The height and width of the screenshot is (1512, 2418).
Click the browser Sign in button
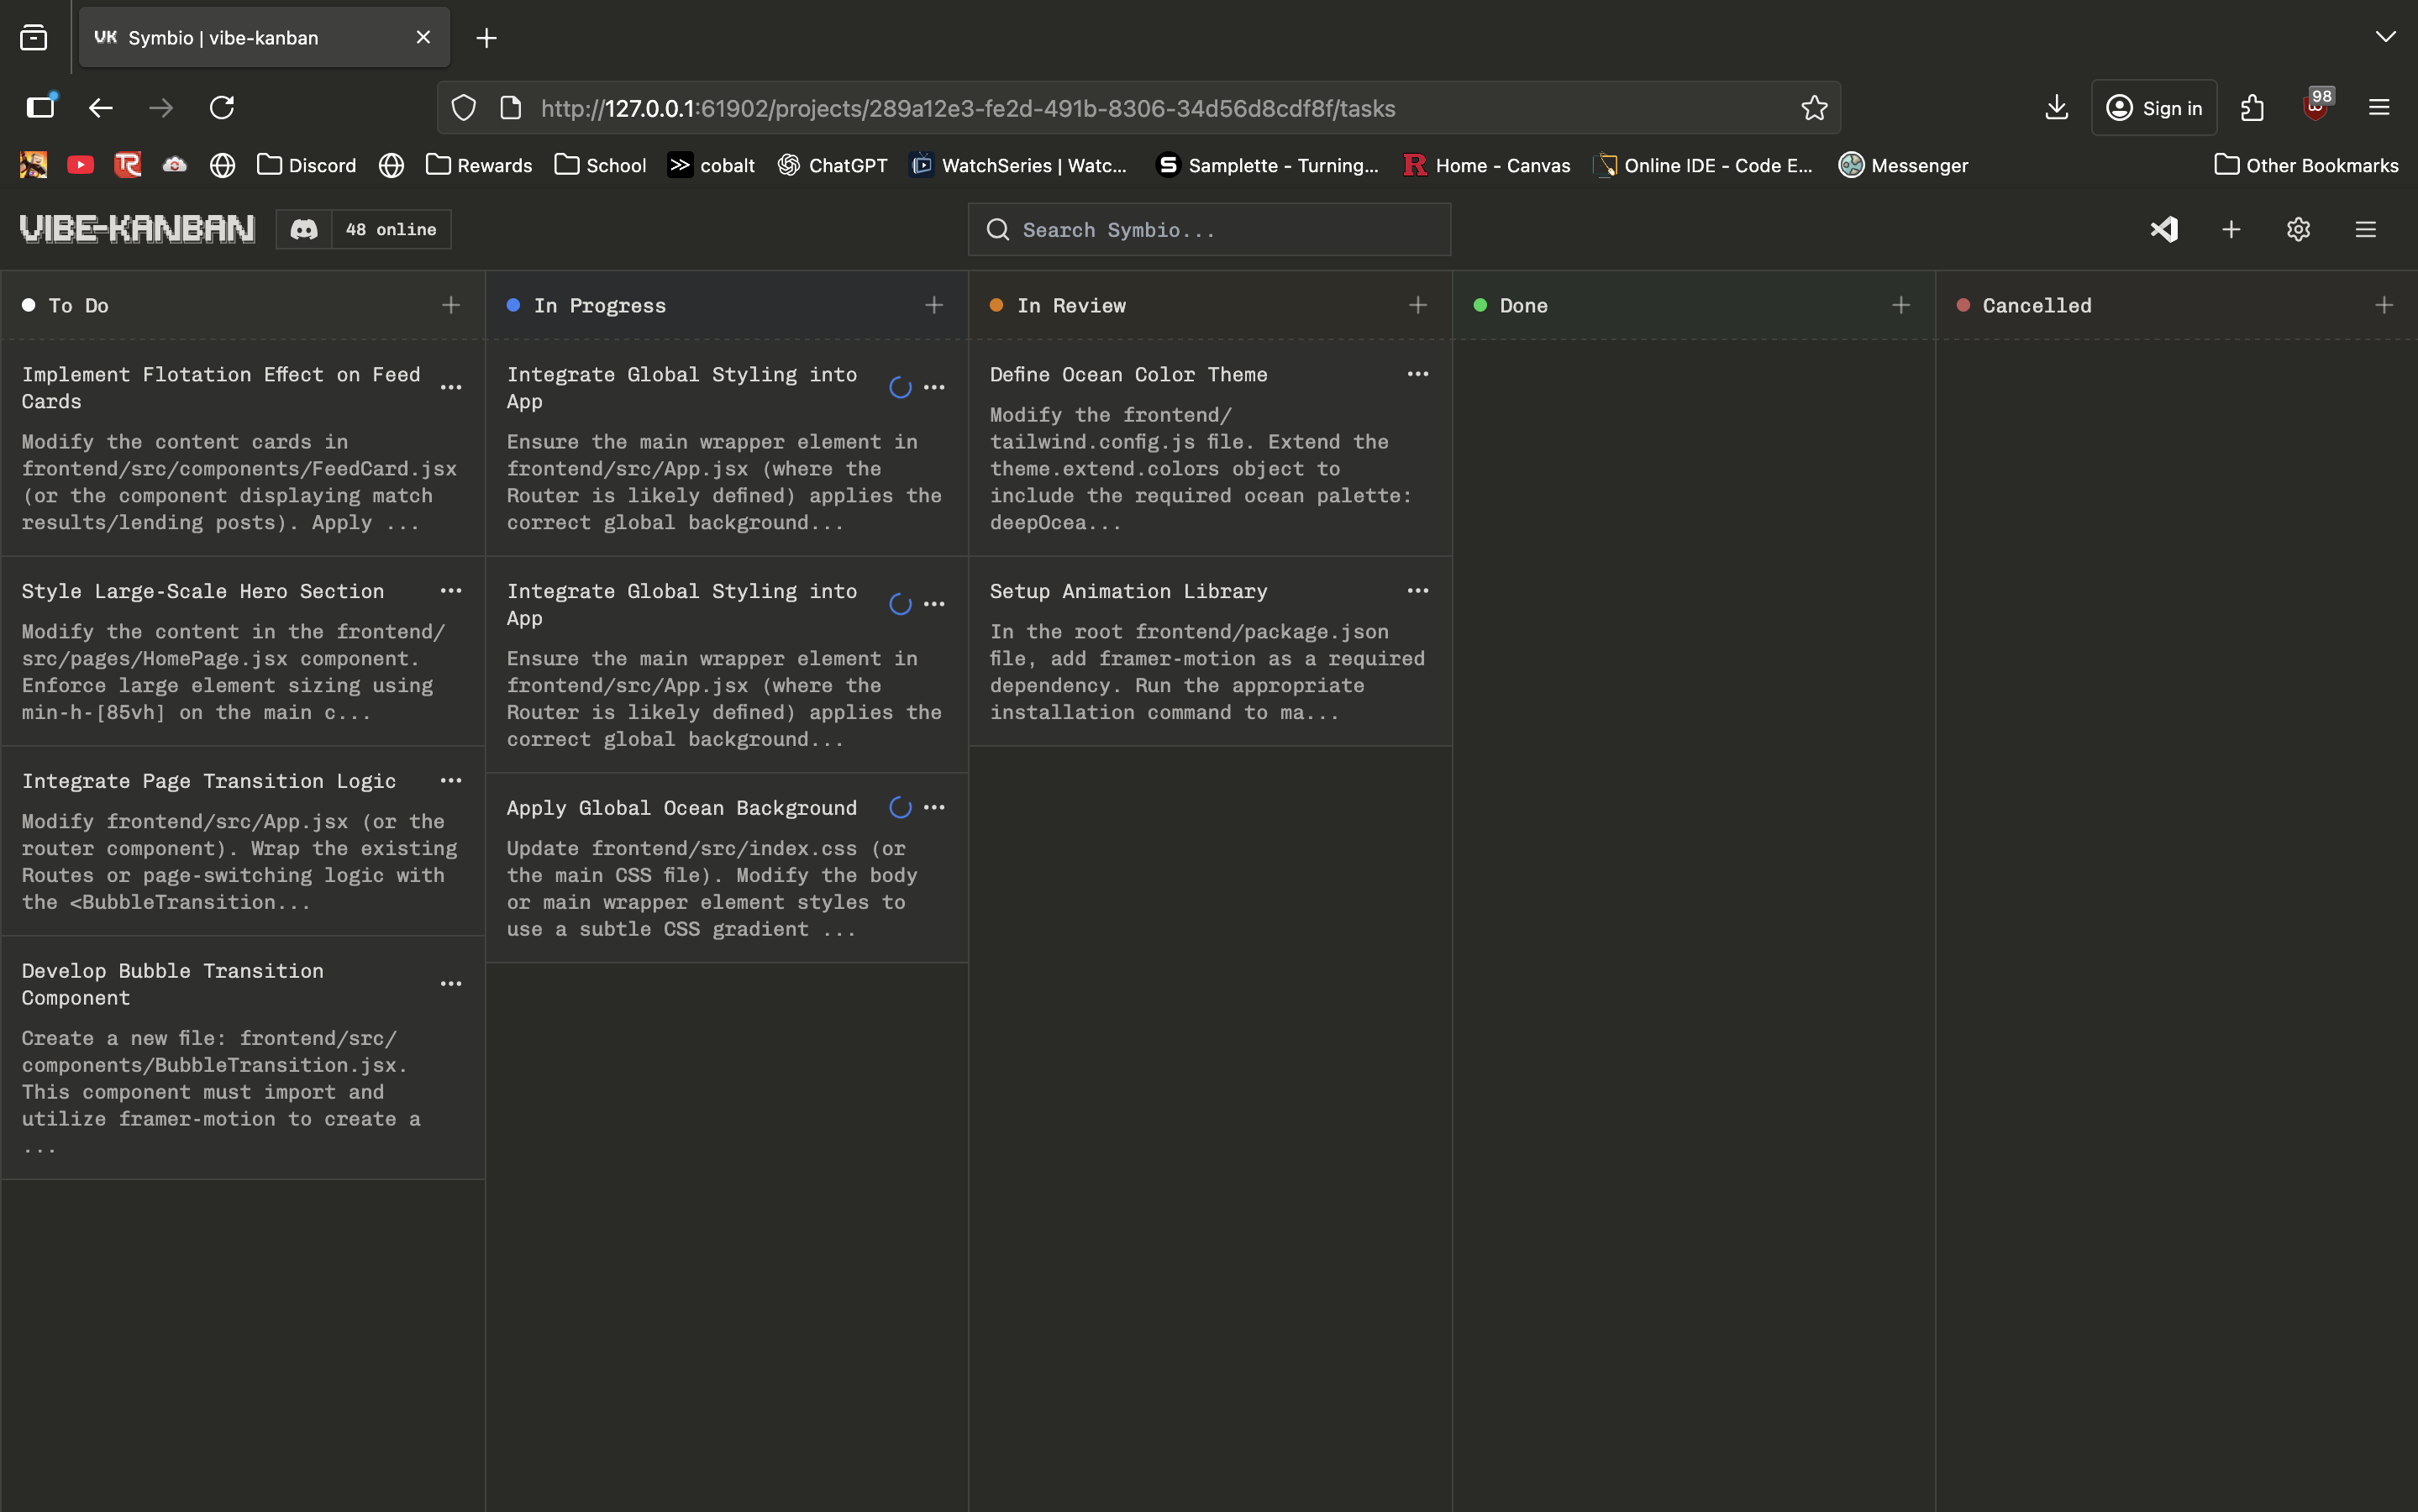2154,108
